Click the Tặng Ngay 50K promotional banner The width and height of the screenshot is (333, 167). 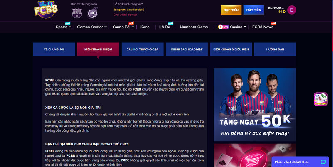point(255,105)
